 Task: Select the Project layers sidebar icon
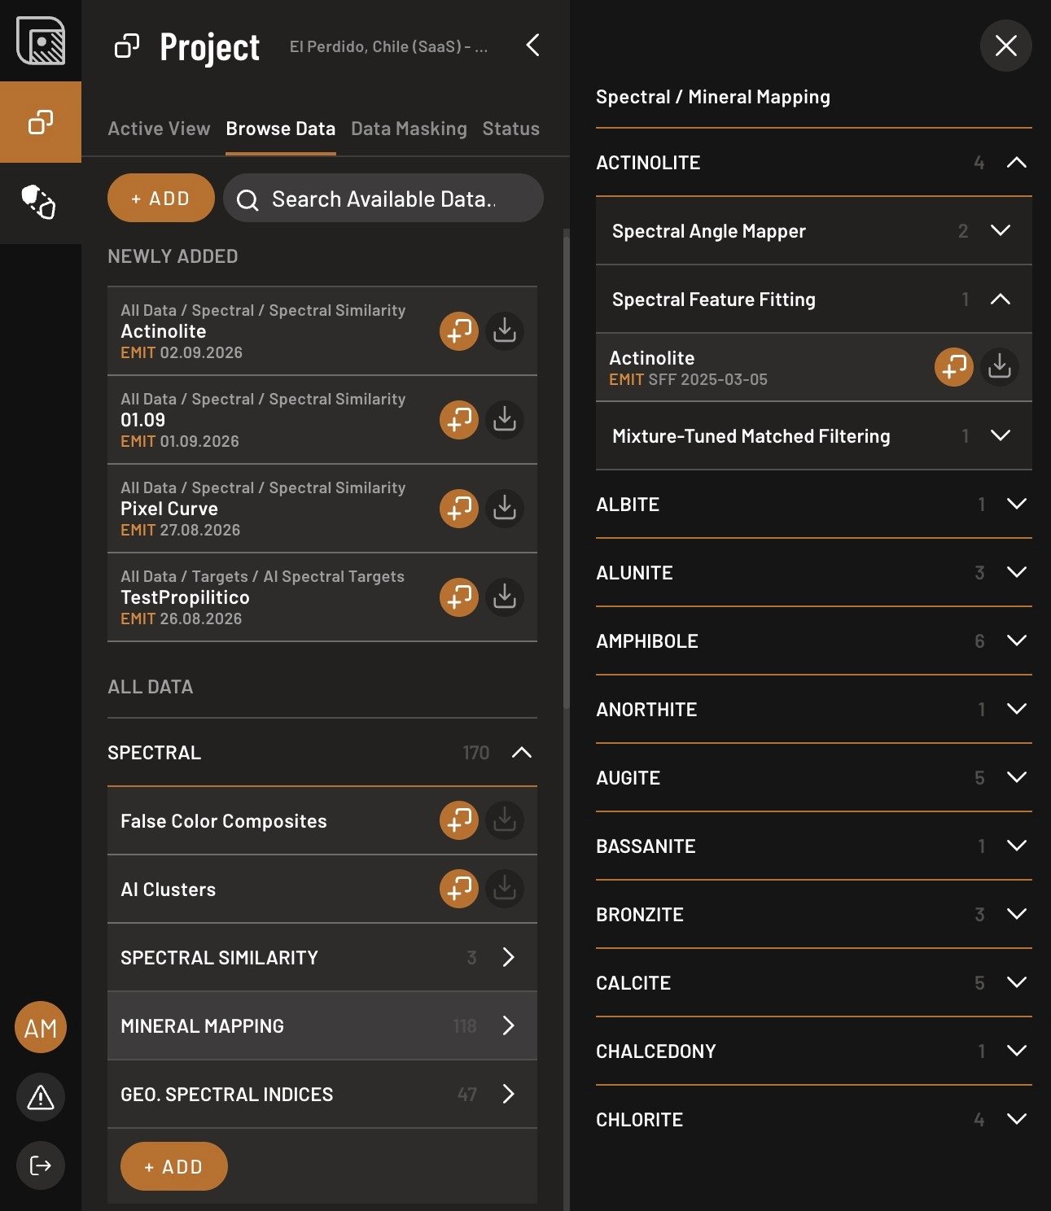tap(41, 122)
